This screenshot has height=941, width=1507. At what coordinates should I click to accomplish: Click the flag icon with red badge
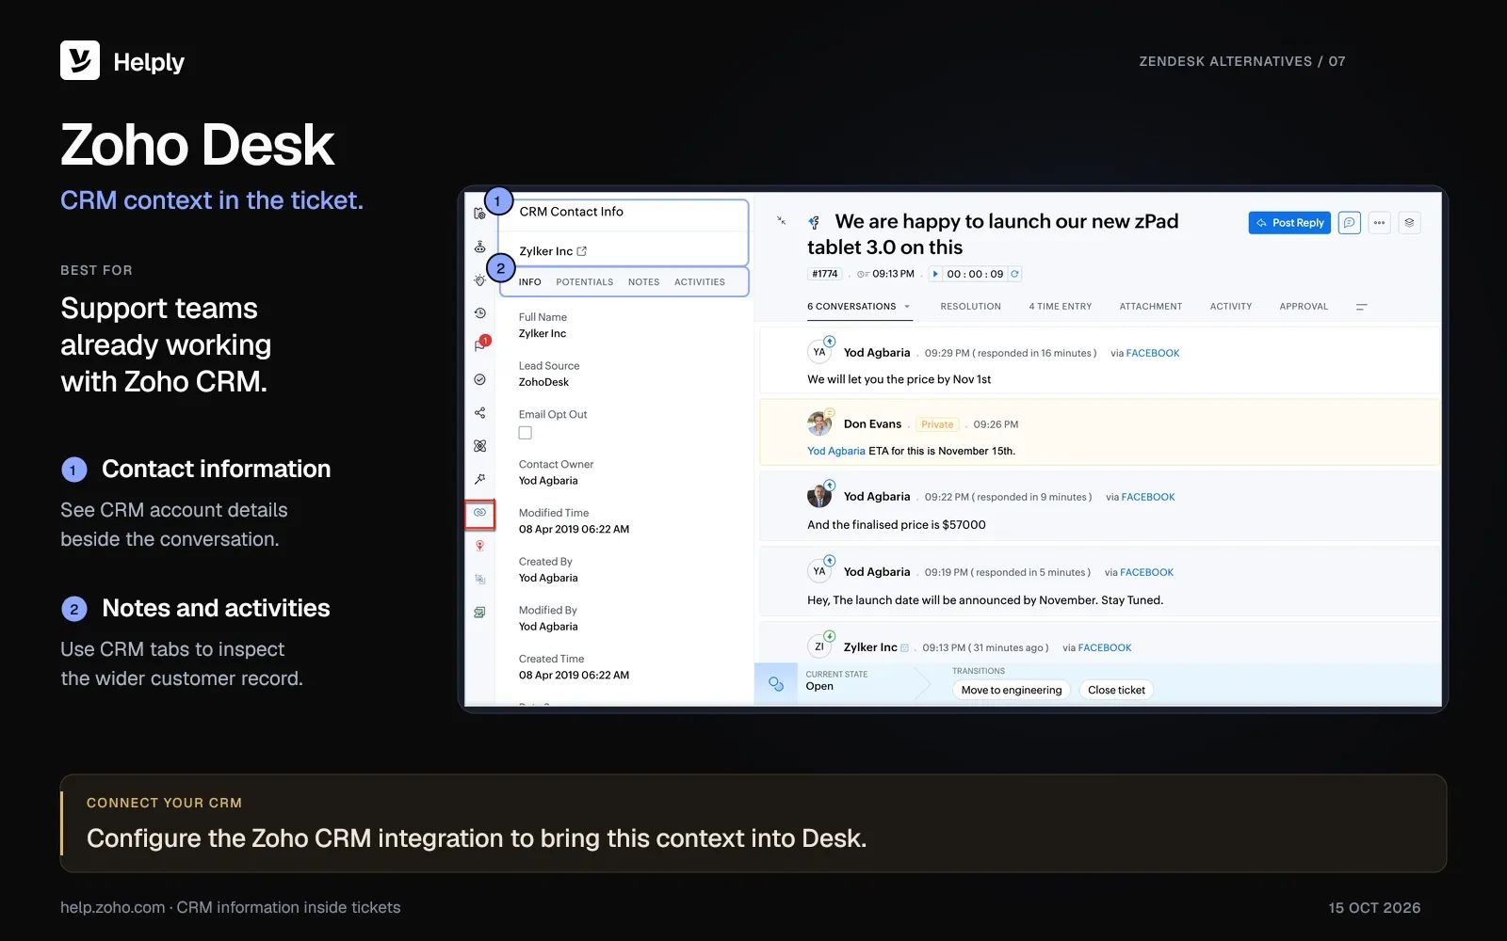pos(480,344)
